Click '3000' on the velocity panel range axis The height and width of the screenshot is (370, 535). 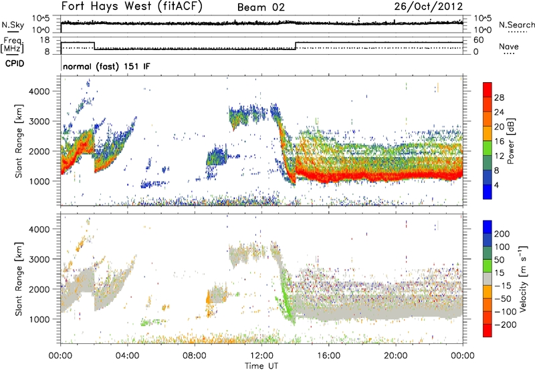[x=39, y=259]
